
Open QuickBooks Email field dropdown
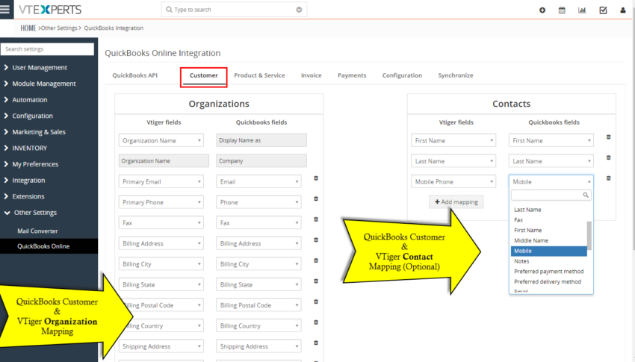258,181
